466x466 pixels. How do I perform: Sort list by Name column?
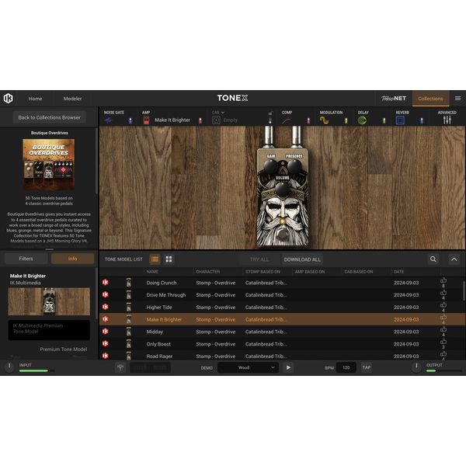(152, 272)
